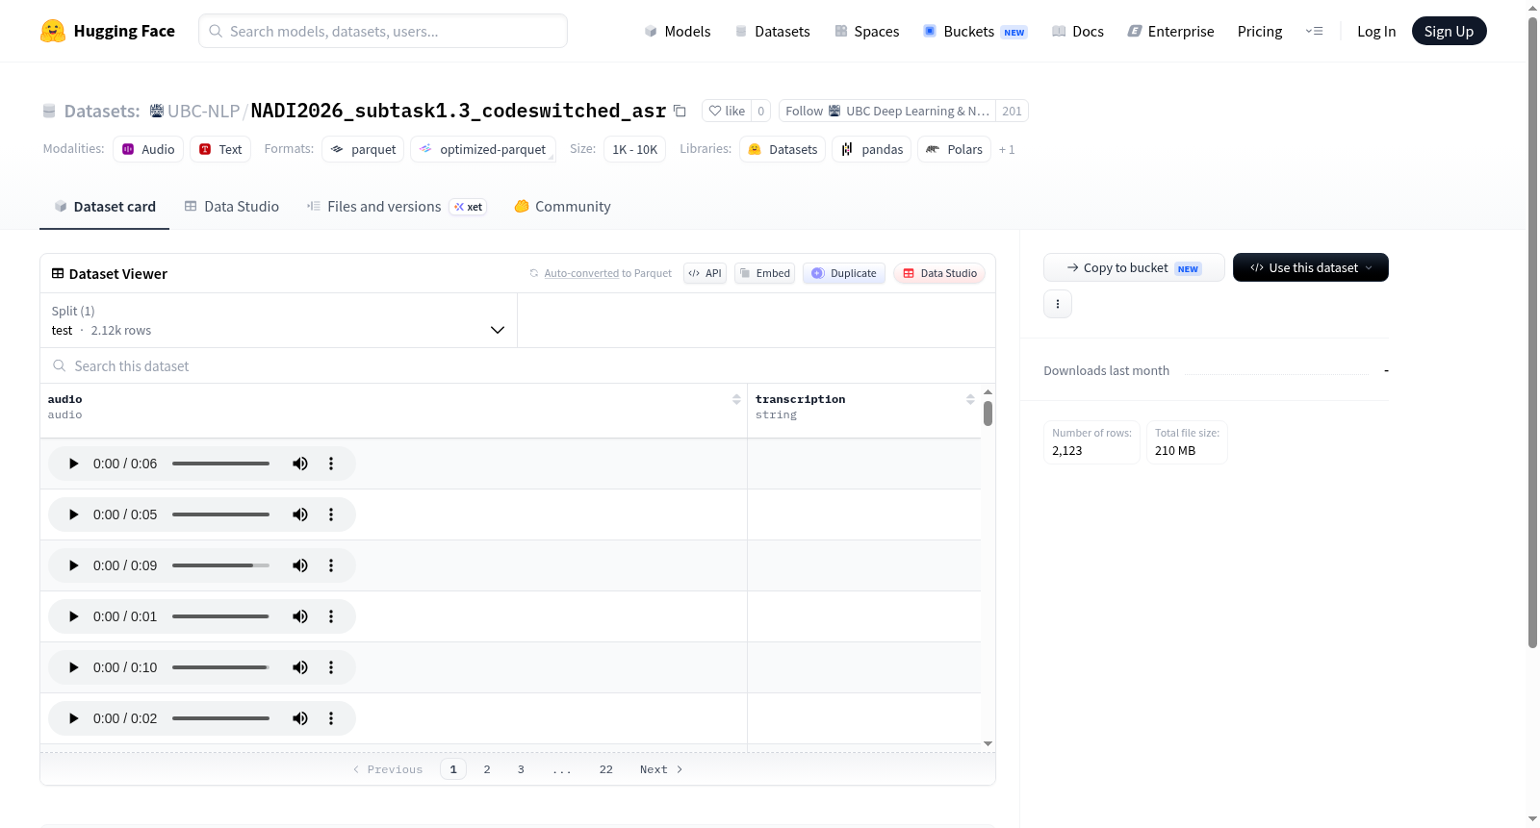
Task: Click the Hugging Face logo
Action: pyautogui.click(x=107, y=31)
